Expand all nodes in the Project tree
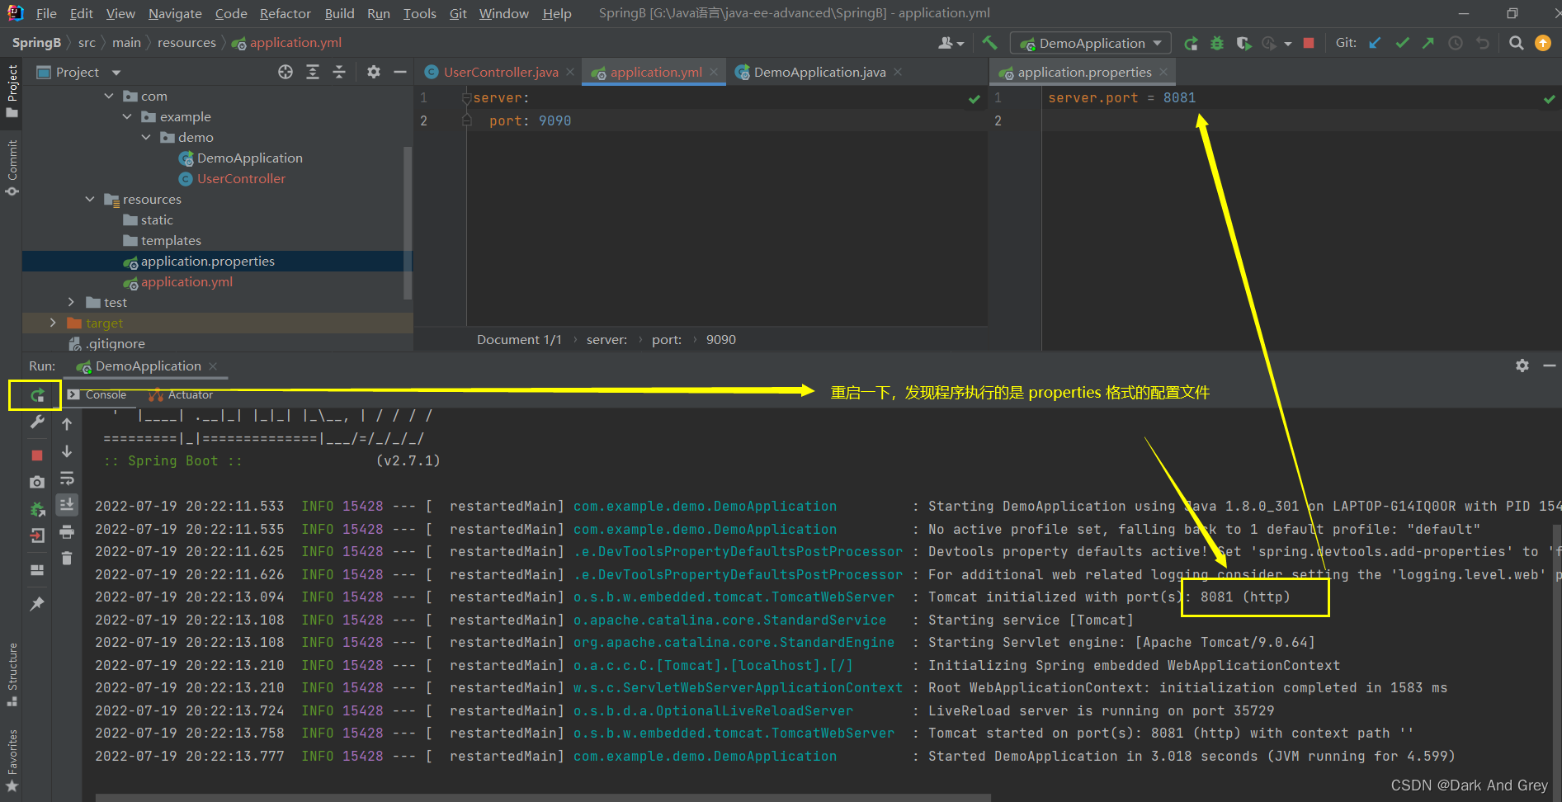Viewport: 1562px width, 802px height. [313, 72]
